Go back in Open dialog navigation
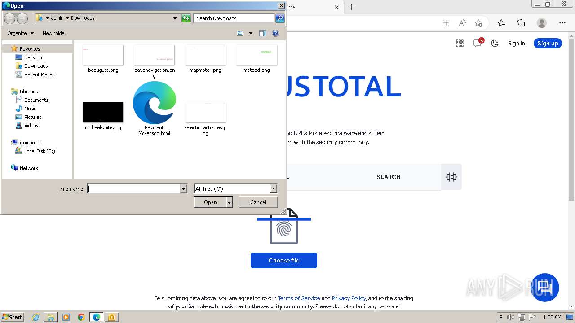The image size is (575, 323). [9, 18]
